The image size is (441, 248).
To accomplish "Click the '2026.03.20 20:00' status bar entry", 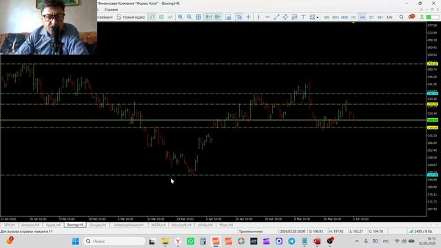I will coord(292,231).
